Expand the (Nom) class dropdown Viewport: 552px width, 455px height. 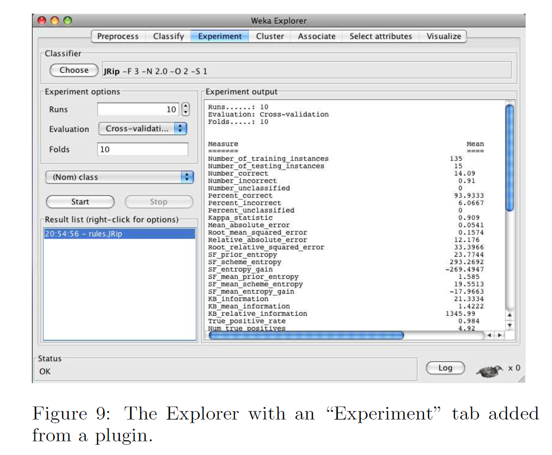[x=120, y=177]
